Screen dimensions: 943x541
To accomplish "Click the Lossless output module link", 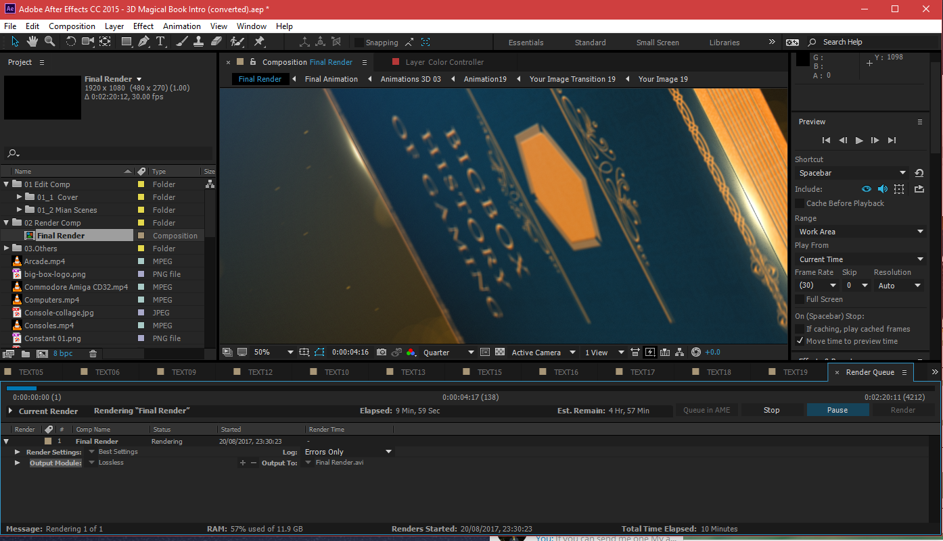I will point(111,463).
